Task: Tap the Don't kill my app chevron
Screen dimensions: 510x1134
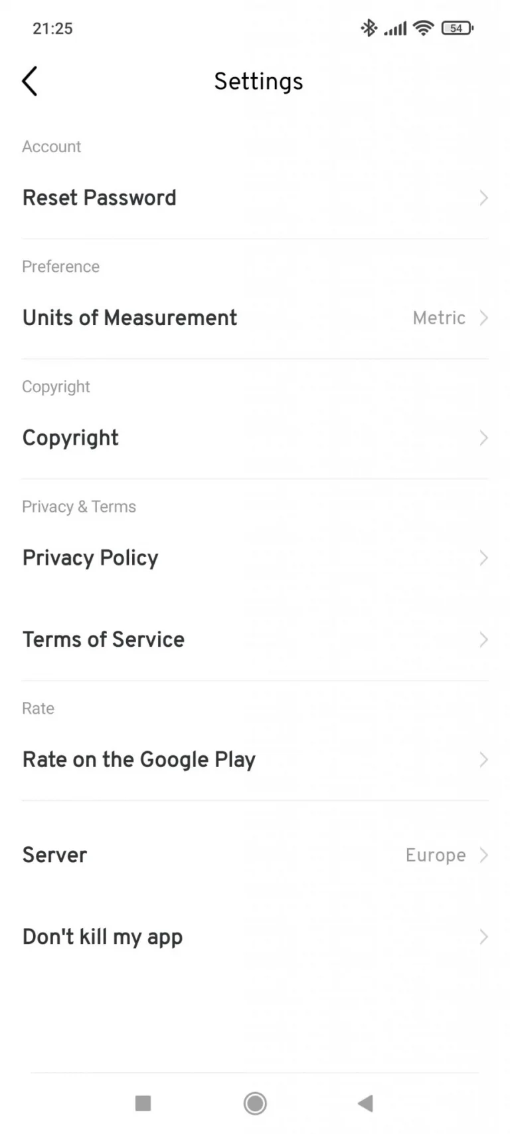Action: pyautogui.click(x=484, y=937)
